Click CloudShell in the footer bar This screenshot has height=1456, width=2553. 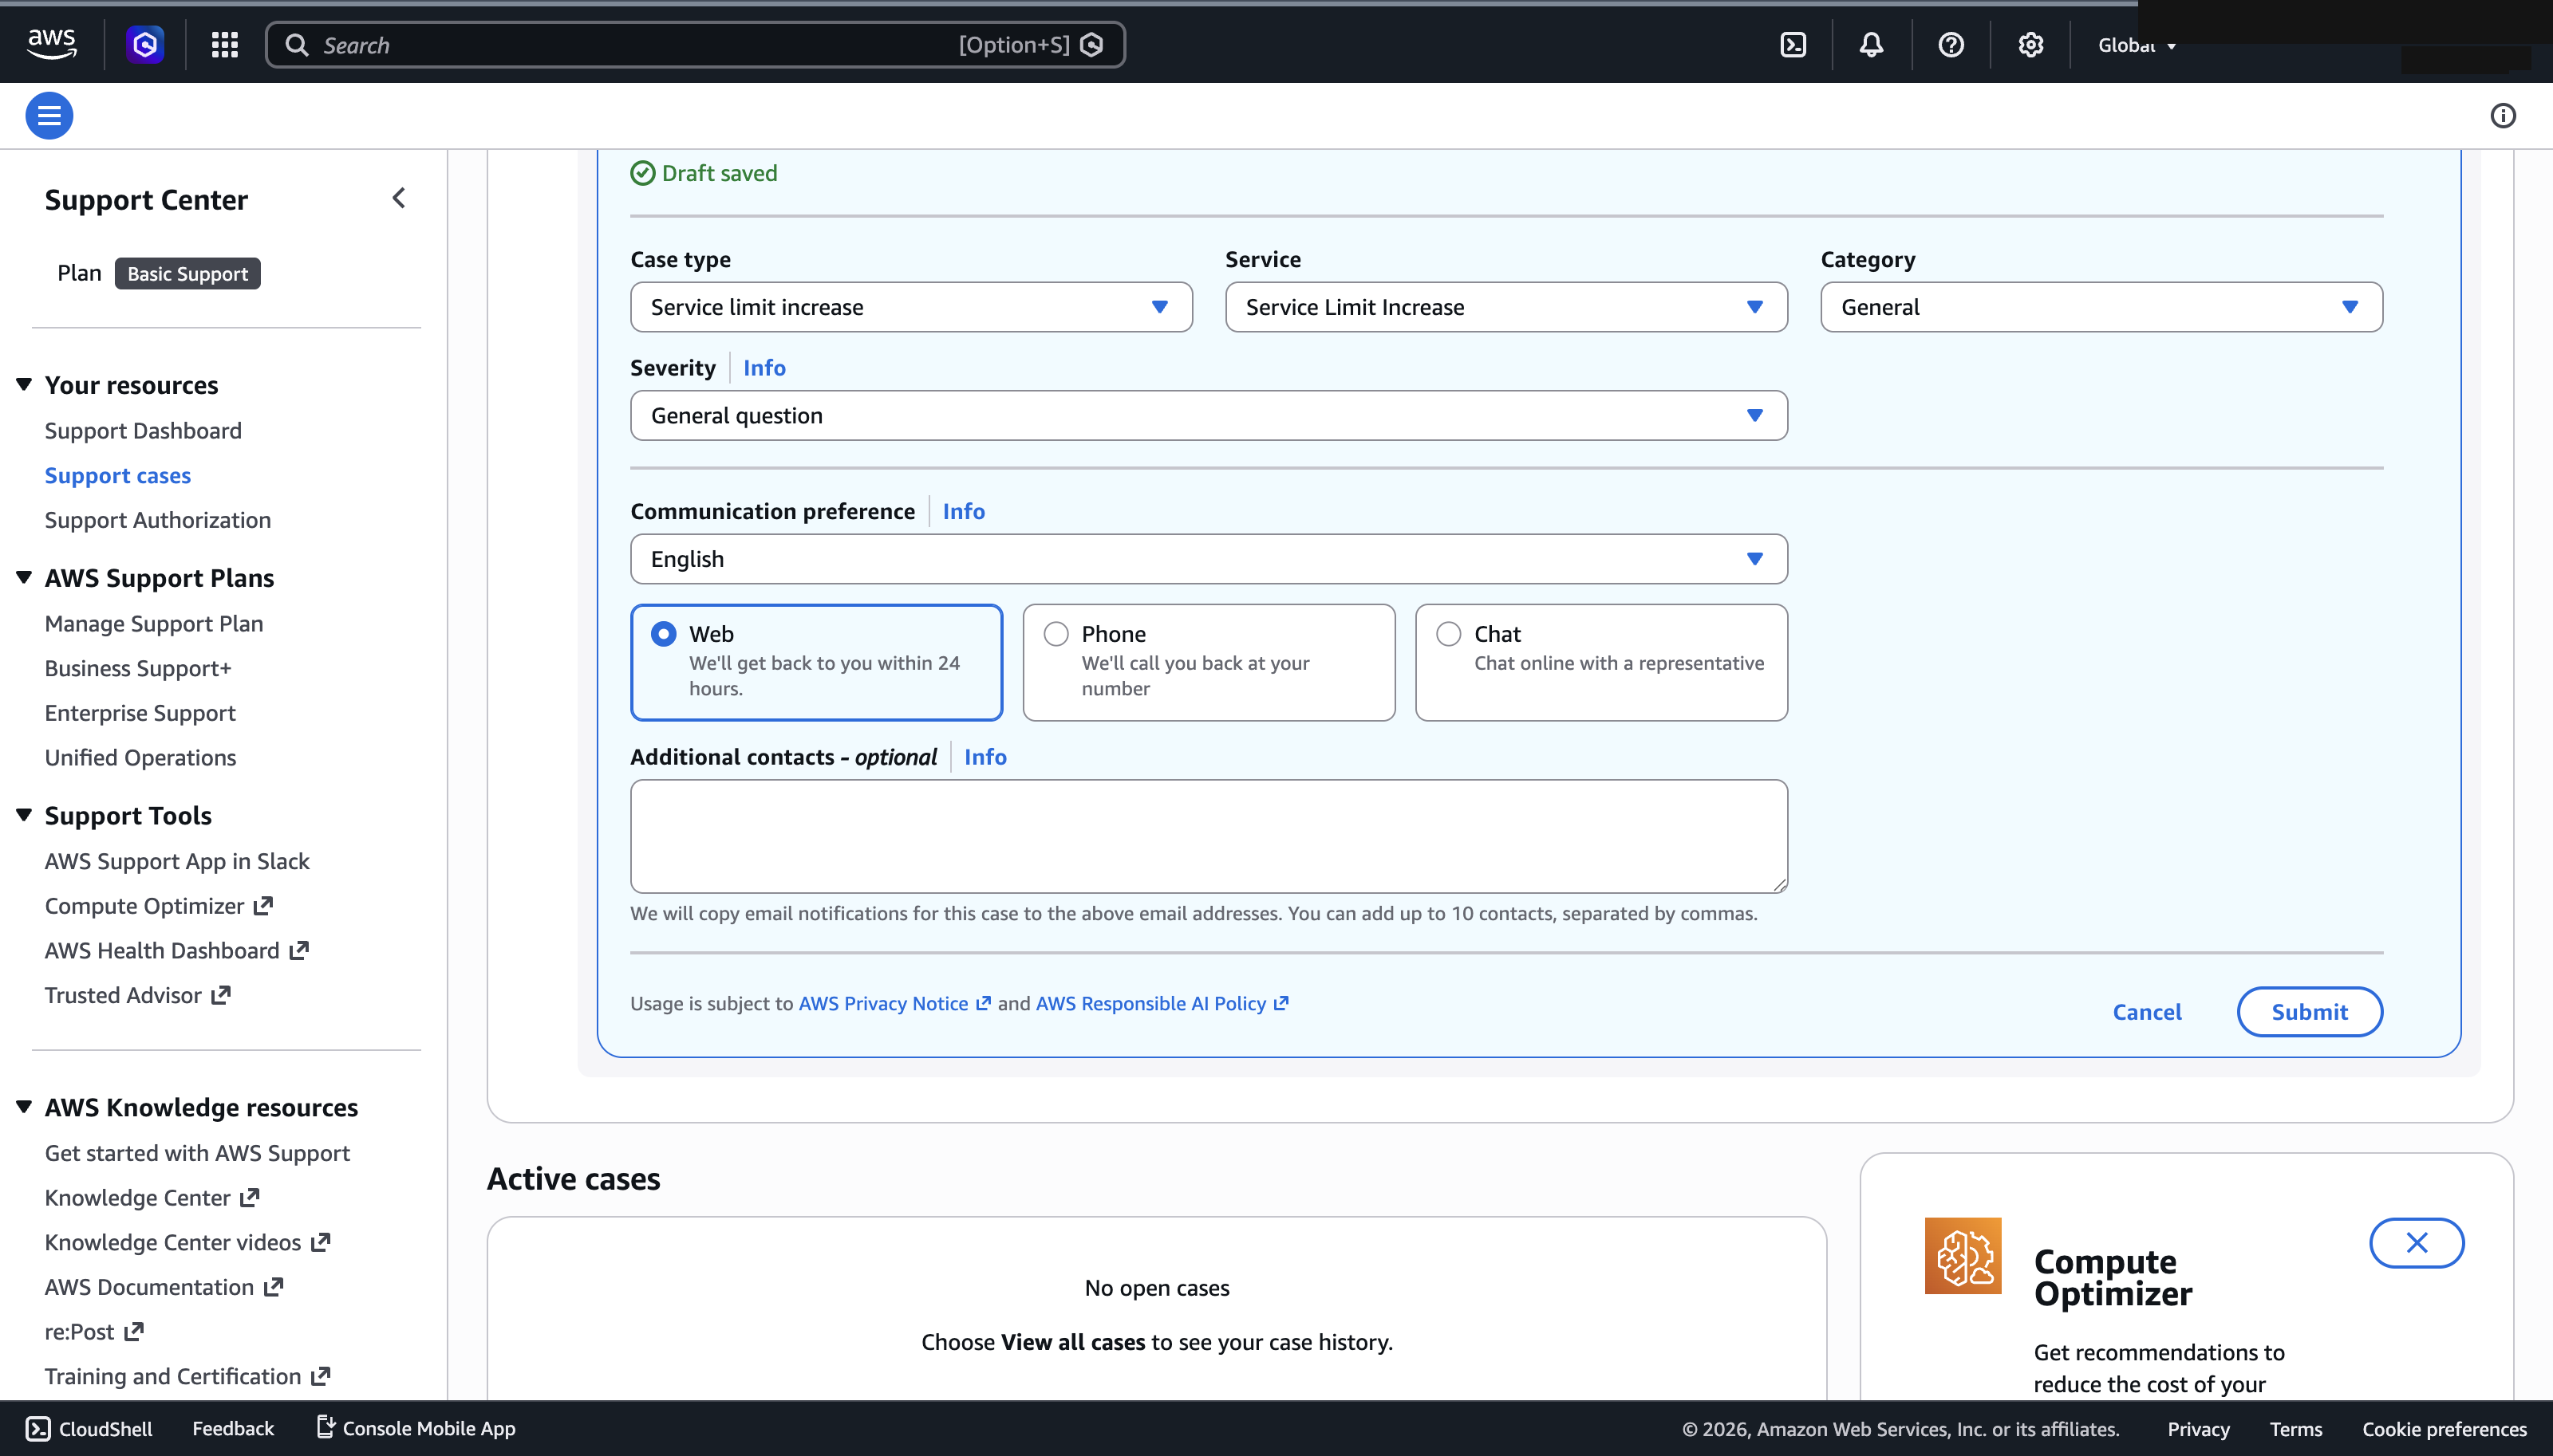tap(89, 1428)
